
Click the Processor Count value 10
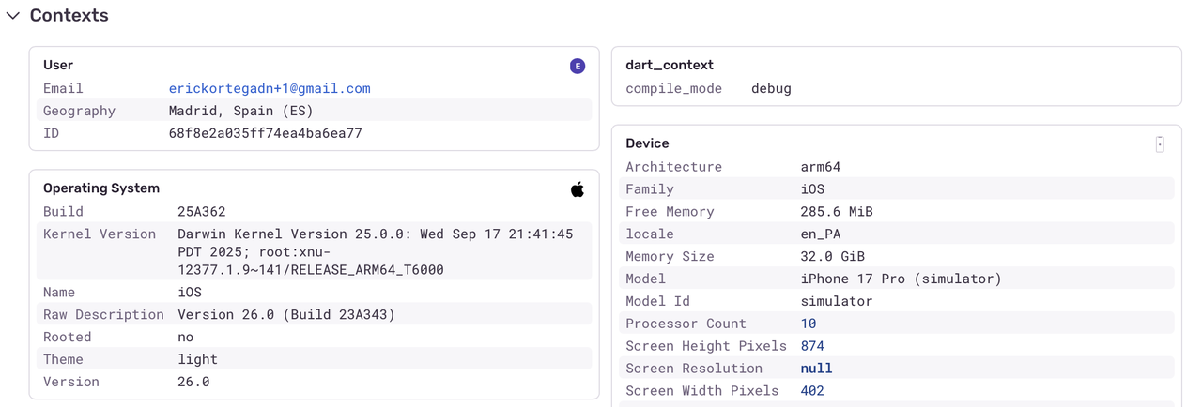(x=809, y=324)
